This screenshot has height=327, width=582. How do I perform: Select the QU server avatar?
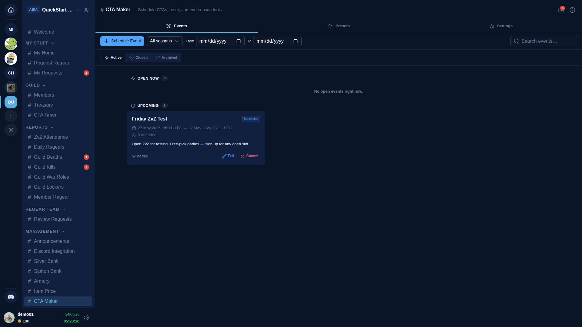tap(11, 102)
